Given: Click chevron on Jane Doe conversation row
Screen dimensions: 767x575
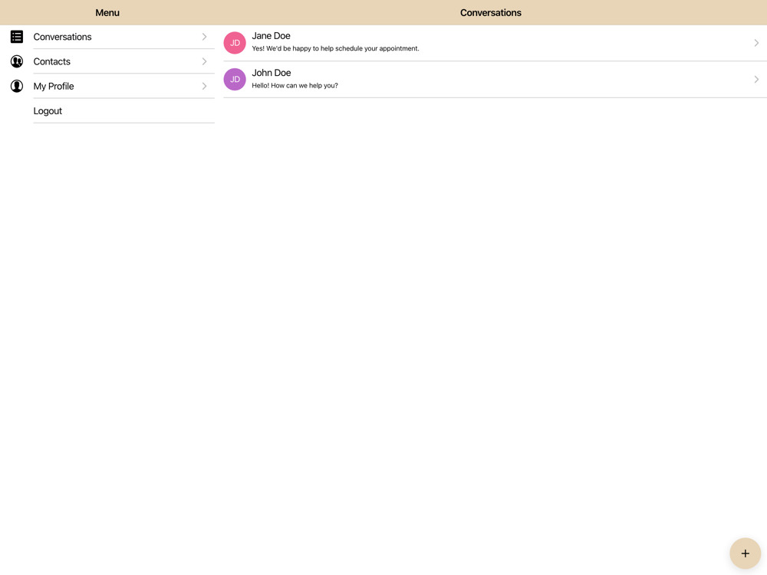Looking at the screenshot, I should (x=756, y=43).
